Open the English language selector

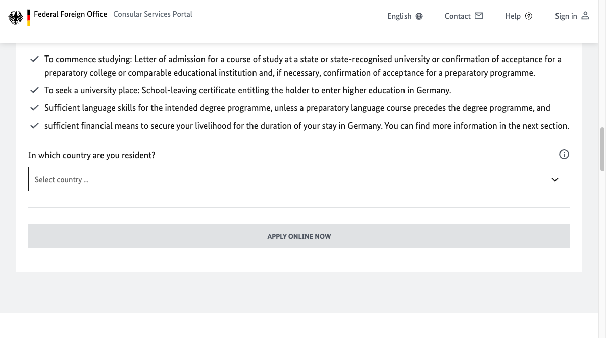(x=399, y=16)
